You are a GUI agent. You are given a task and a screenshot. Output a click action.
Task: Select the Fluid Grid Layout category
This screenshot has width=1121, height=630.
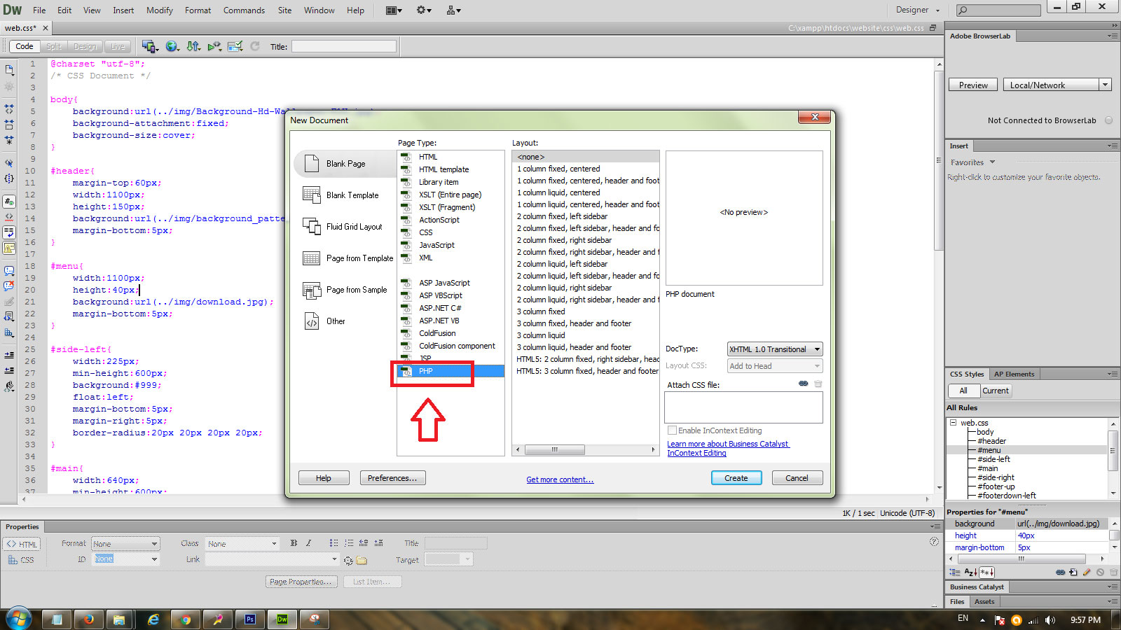pyautogui.click(x=344, y=226)
